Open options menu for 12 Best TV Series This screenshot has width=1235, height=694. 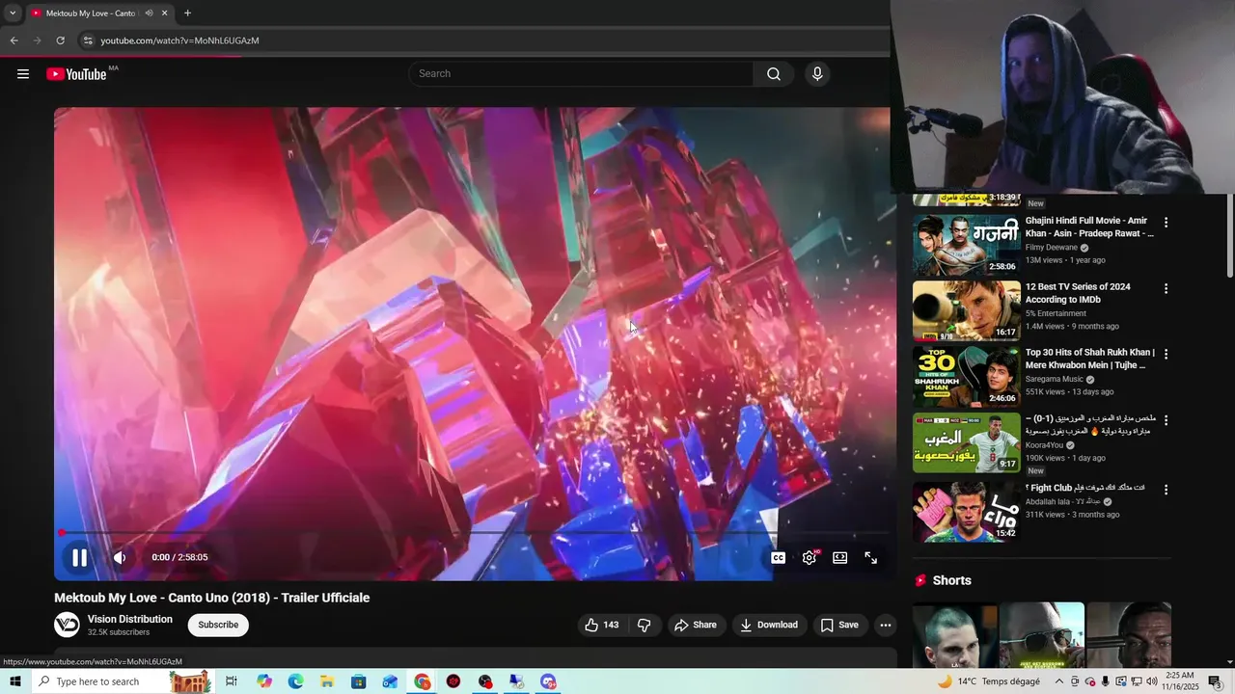coord(1166,289)
